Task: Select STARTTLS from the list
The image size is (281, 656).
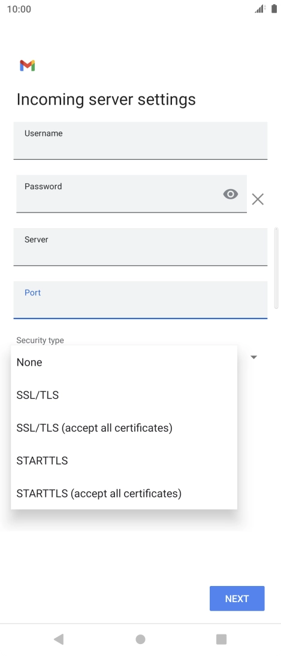Action: click(x=124, y=461)
